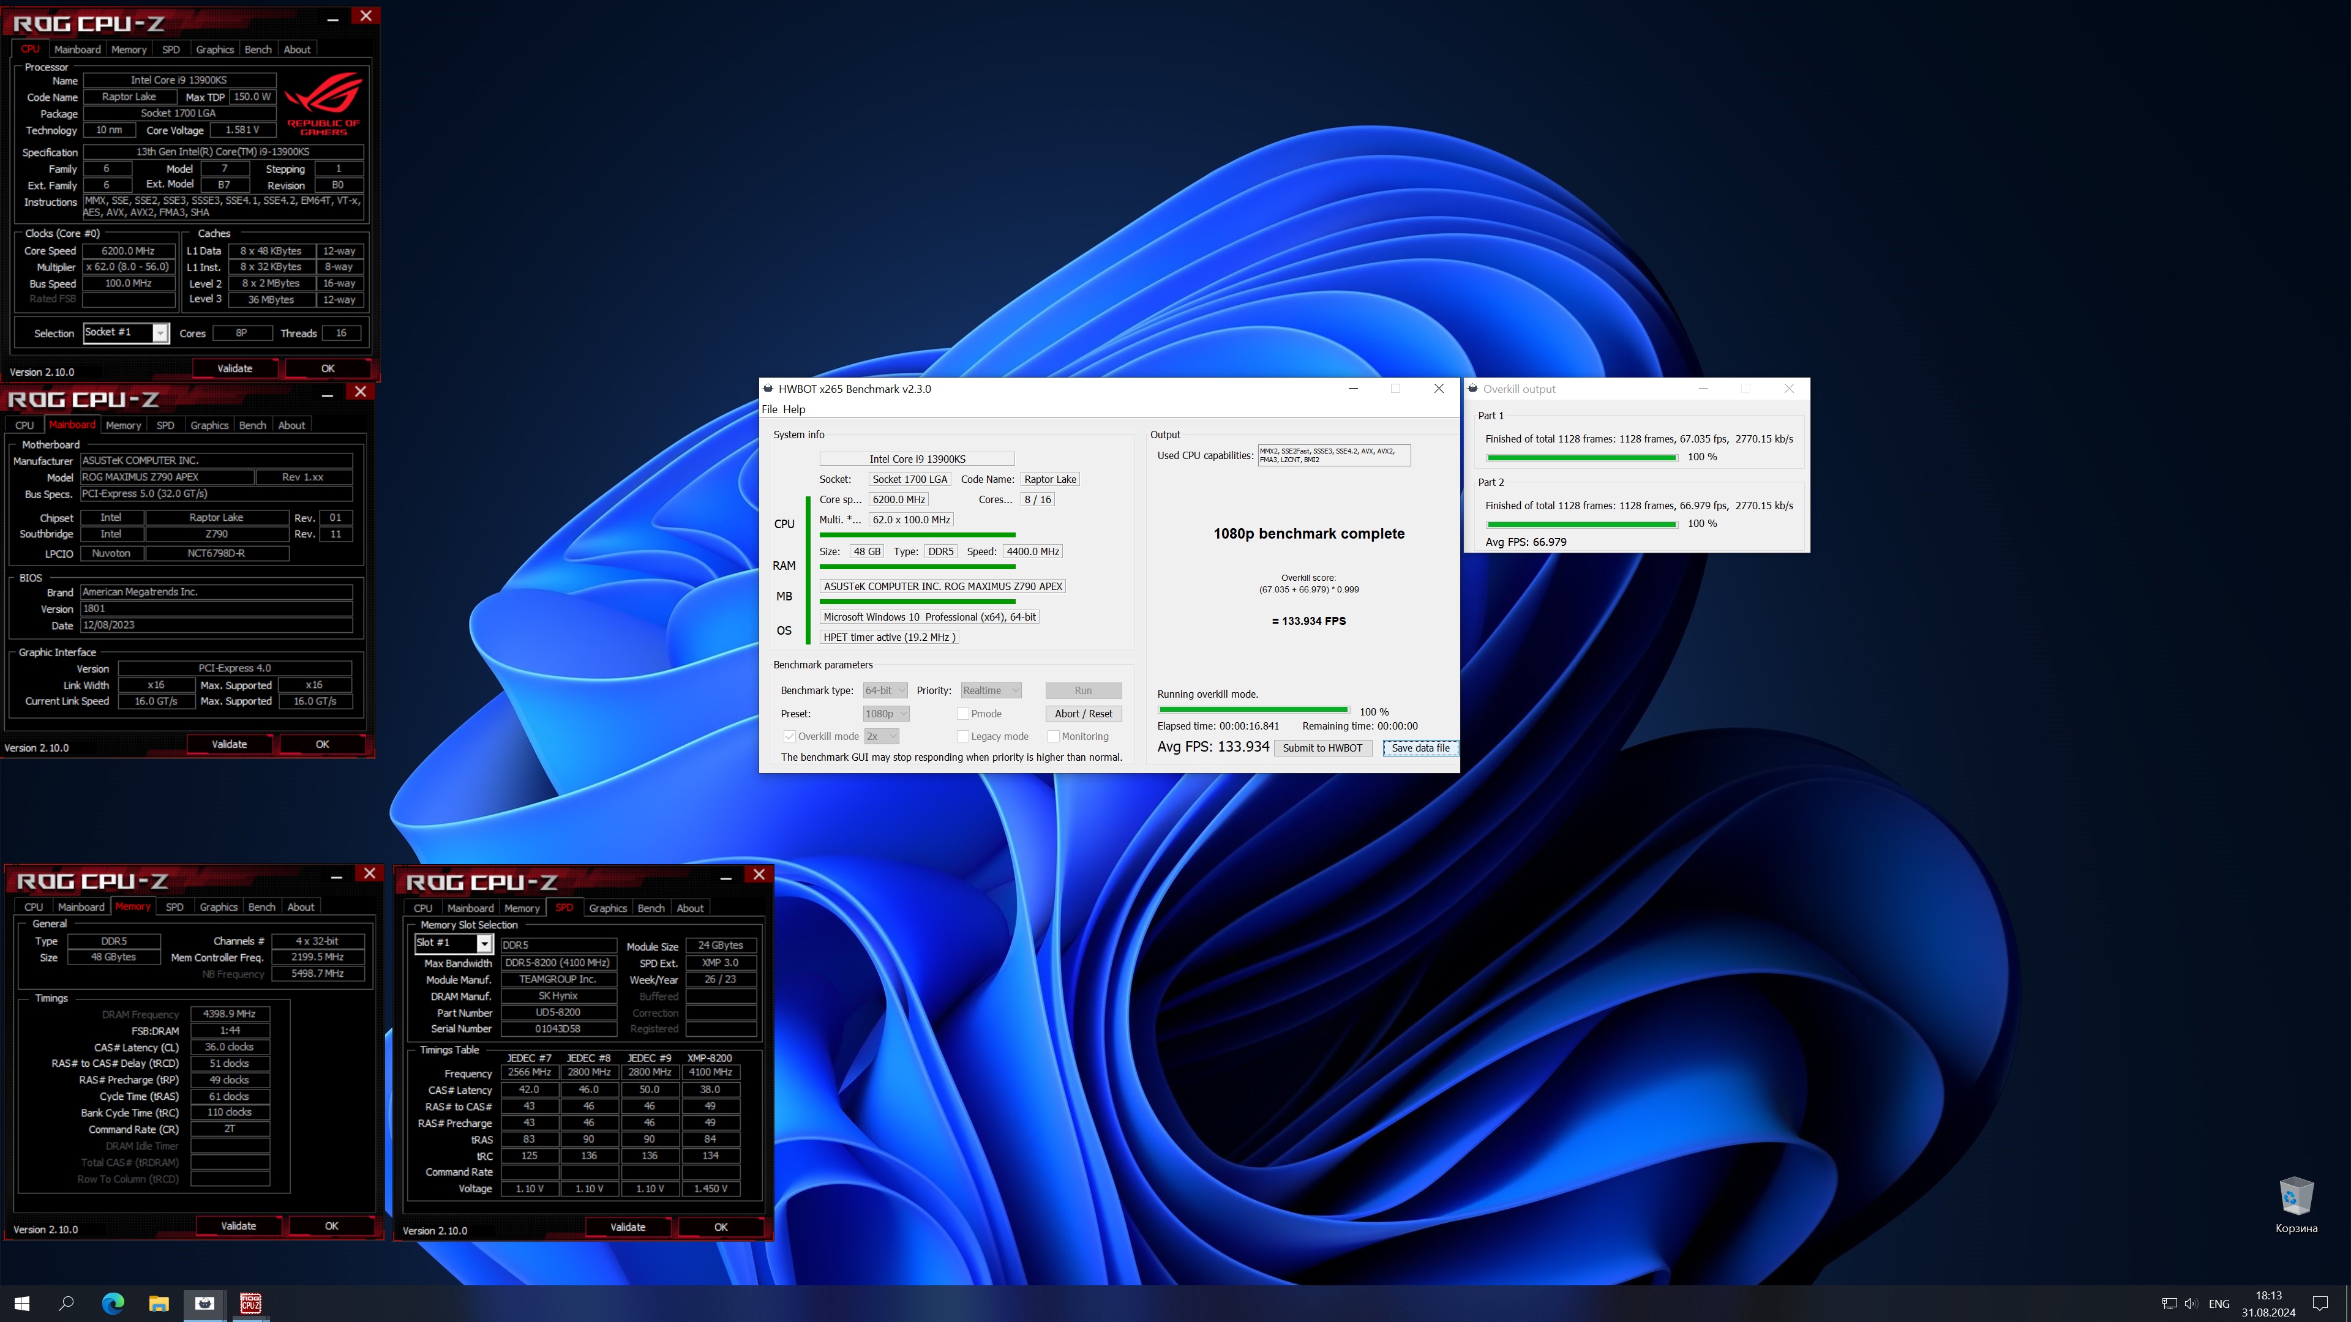Click the ROG Republic of Gamers logo

click(323, 103)
